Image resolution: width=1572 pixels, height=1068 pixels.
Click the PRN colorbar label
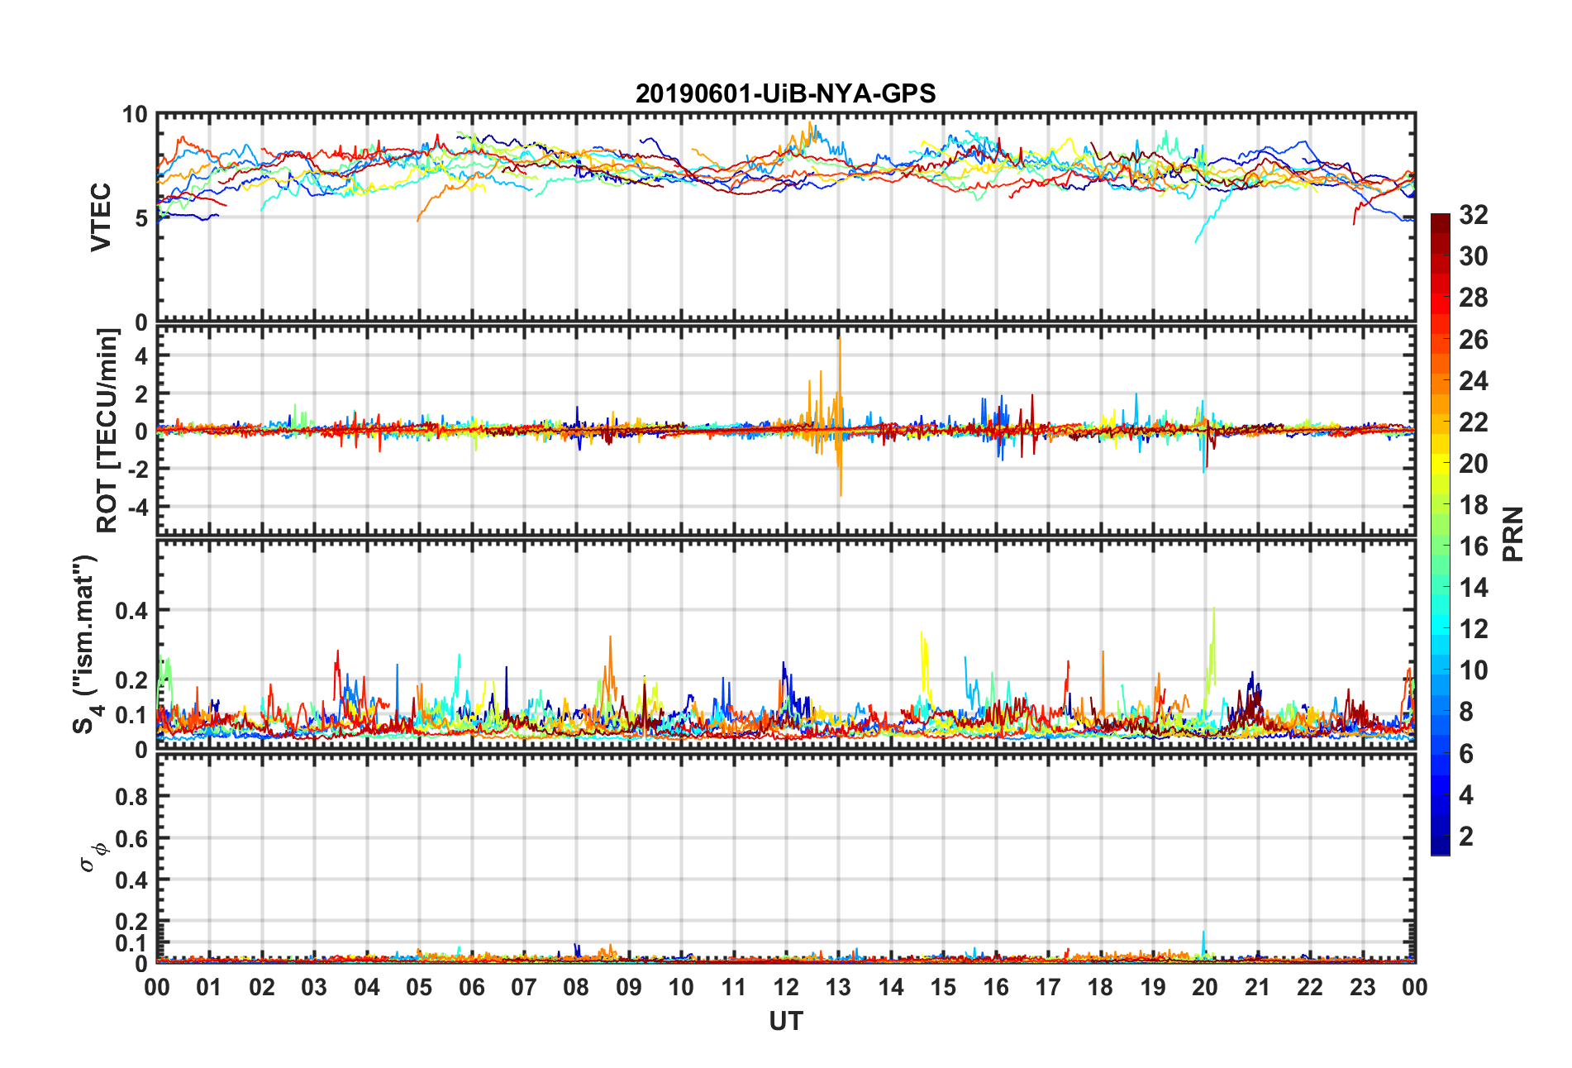[1512, 534]
